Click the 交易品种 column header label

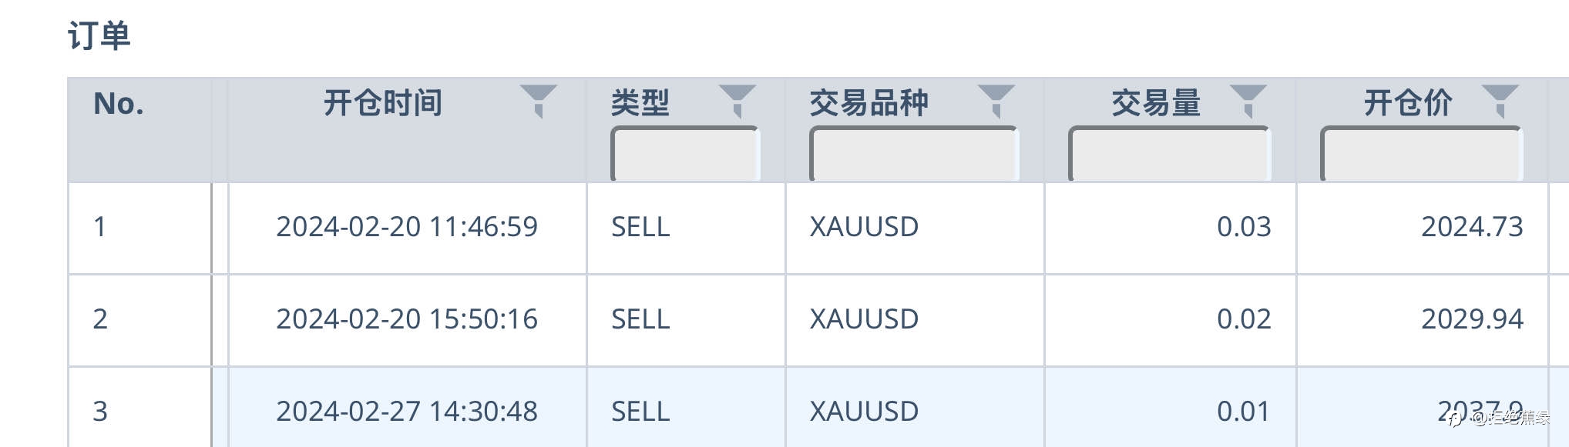click(868, 102)
